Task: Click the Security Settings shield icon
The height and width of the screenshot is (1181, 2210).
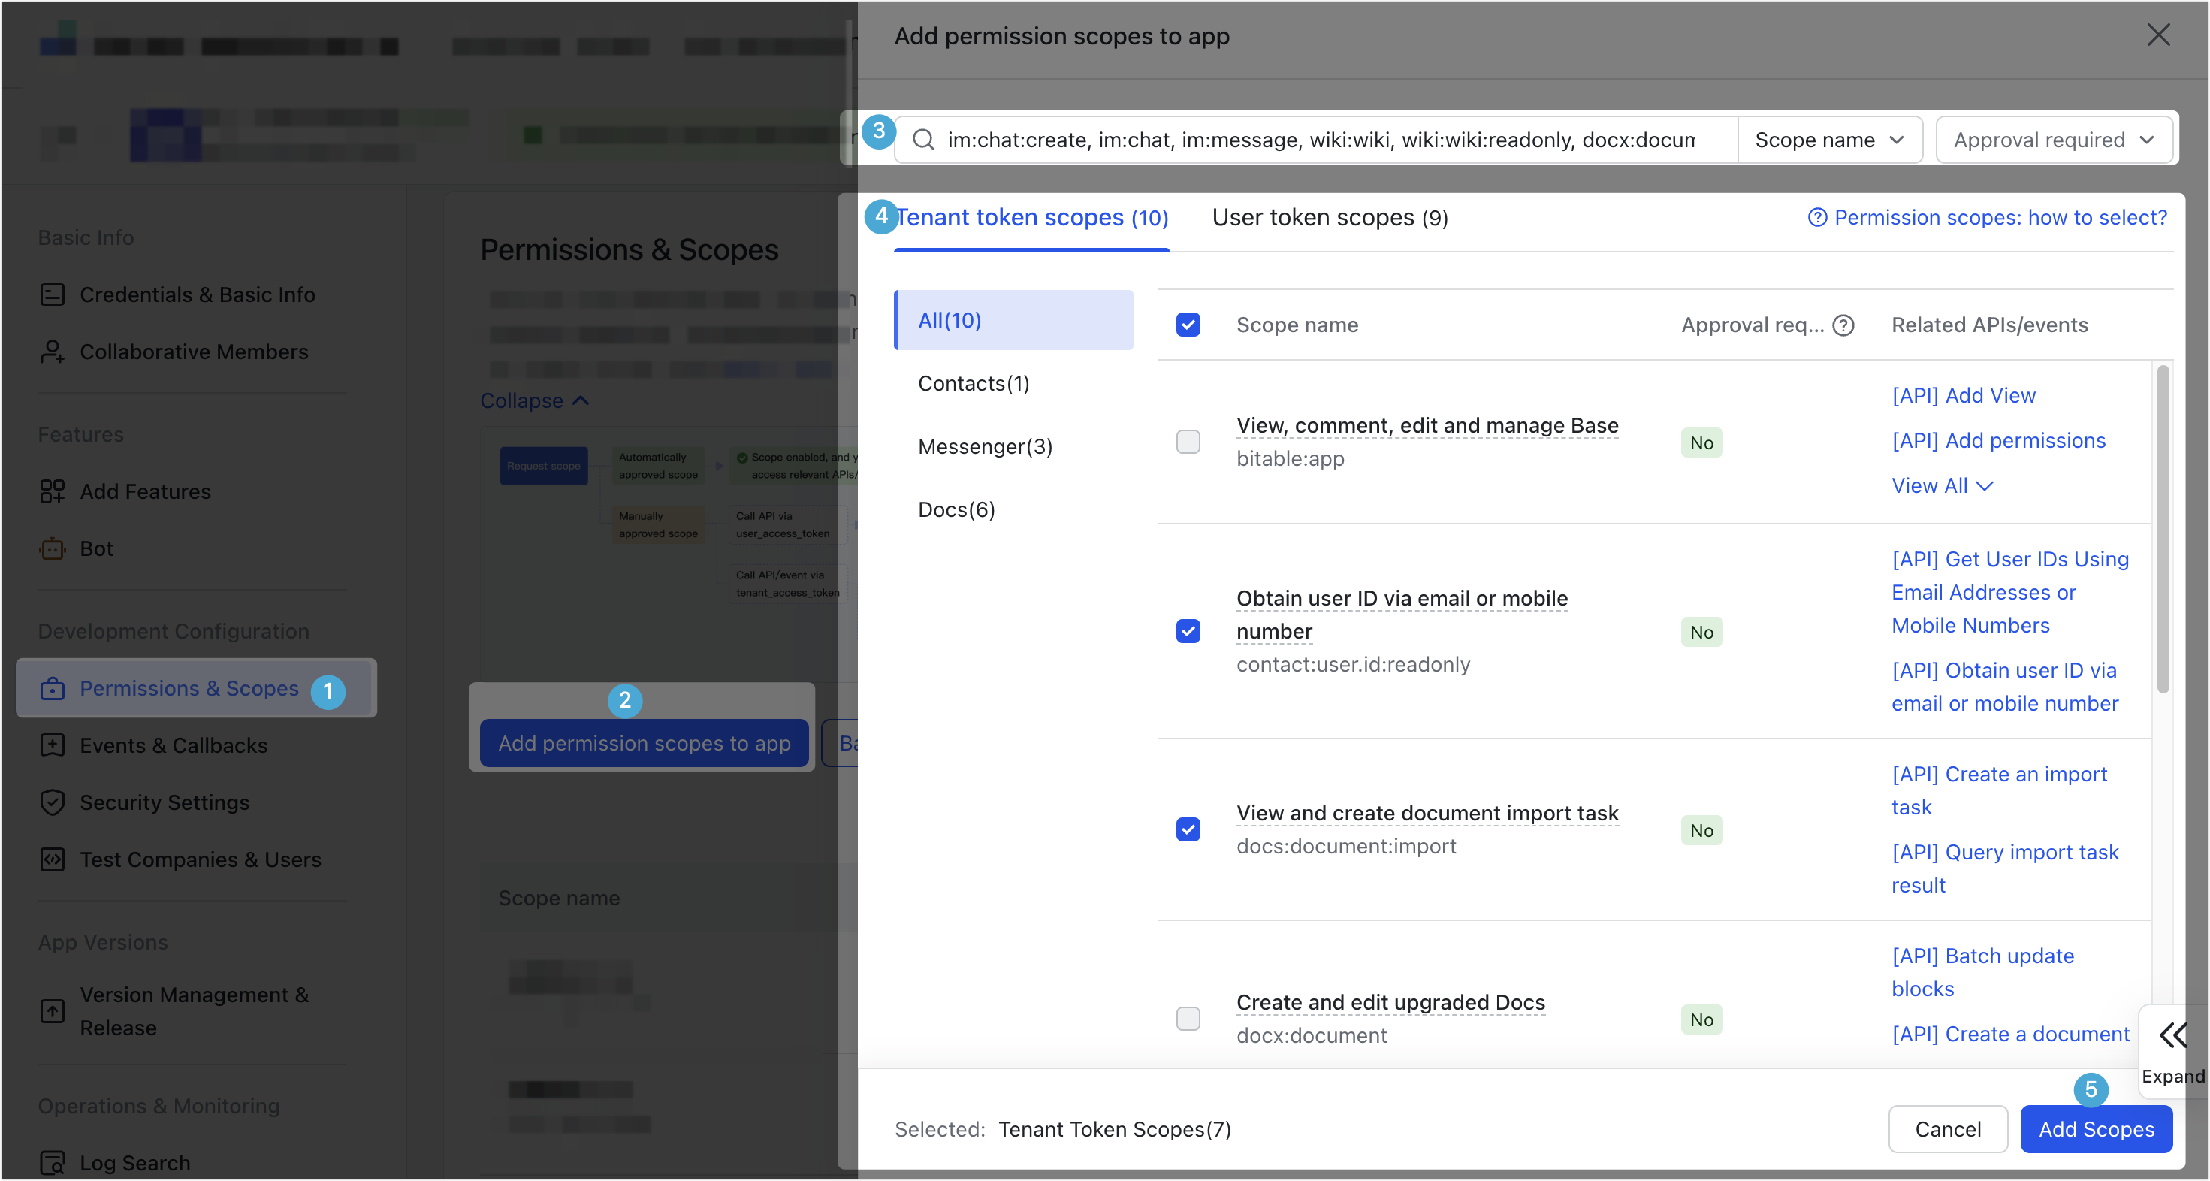Action: click(x=53, y=802)
